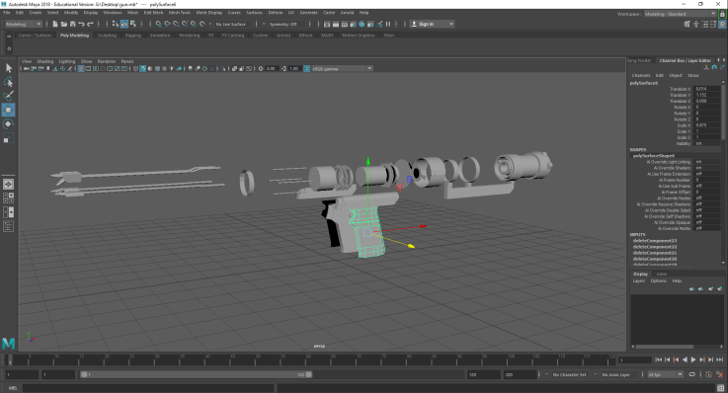Switch to the Anim layer tab
This screenshot has width=728, height=393.
click(x=662, y=274)
